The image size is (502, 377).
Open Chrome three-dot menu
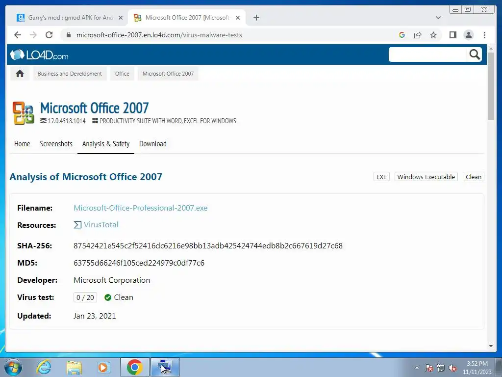(x=484, y=35)
